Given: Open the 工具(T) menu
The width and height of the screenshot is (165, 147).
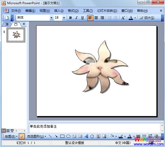Looking at the screenshot, I should pyautogui.click(x=88, y=11).
